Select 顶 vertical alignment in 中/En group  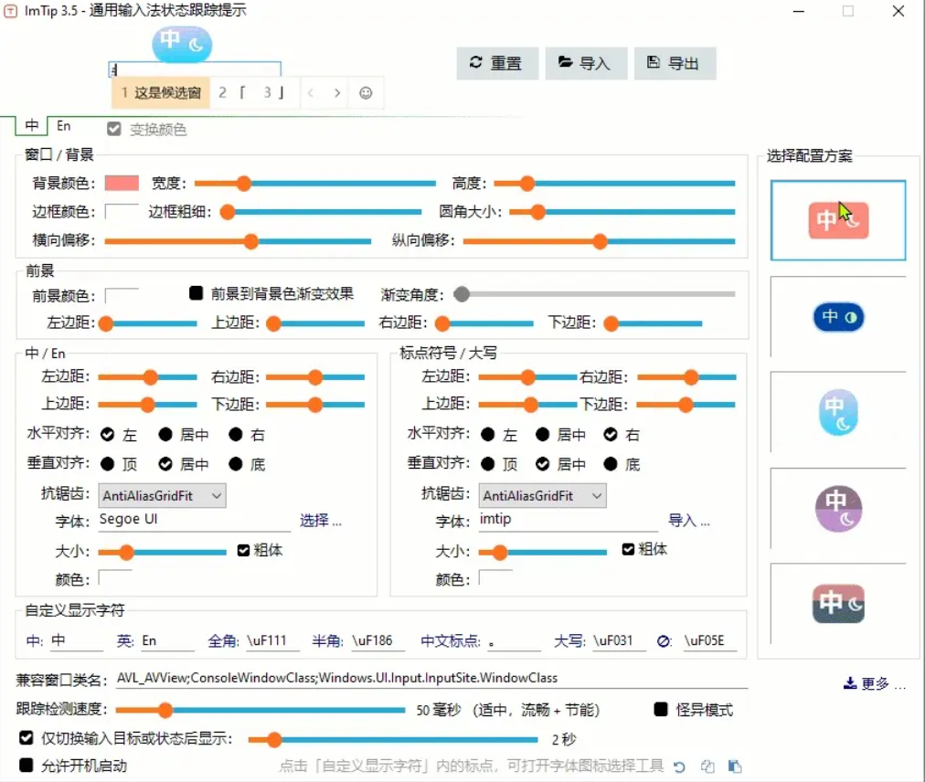(107, 463)
